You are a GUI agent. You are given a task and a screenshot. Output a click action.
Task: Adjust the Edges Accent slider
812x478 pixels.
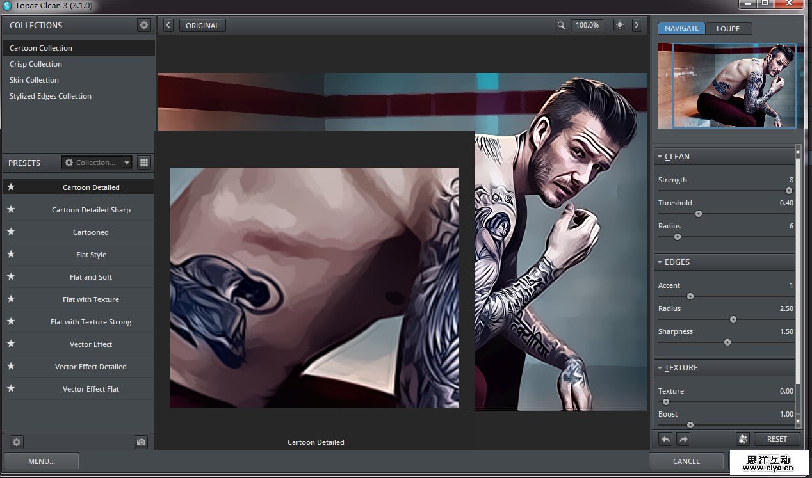[x=690, y=296]
